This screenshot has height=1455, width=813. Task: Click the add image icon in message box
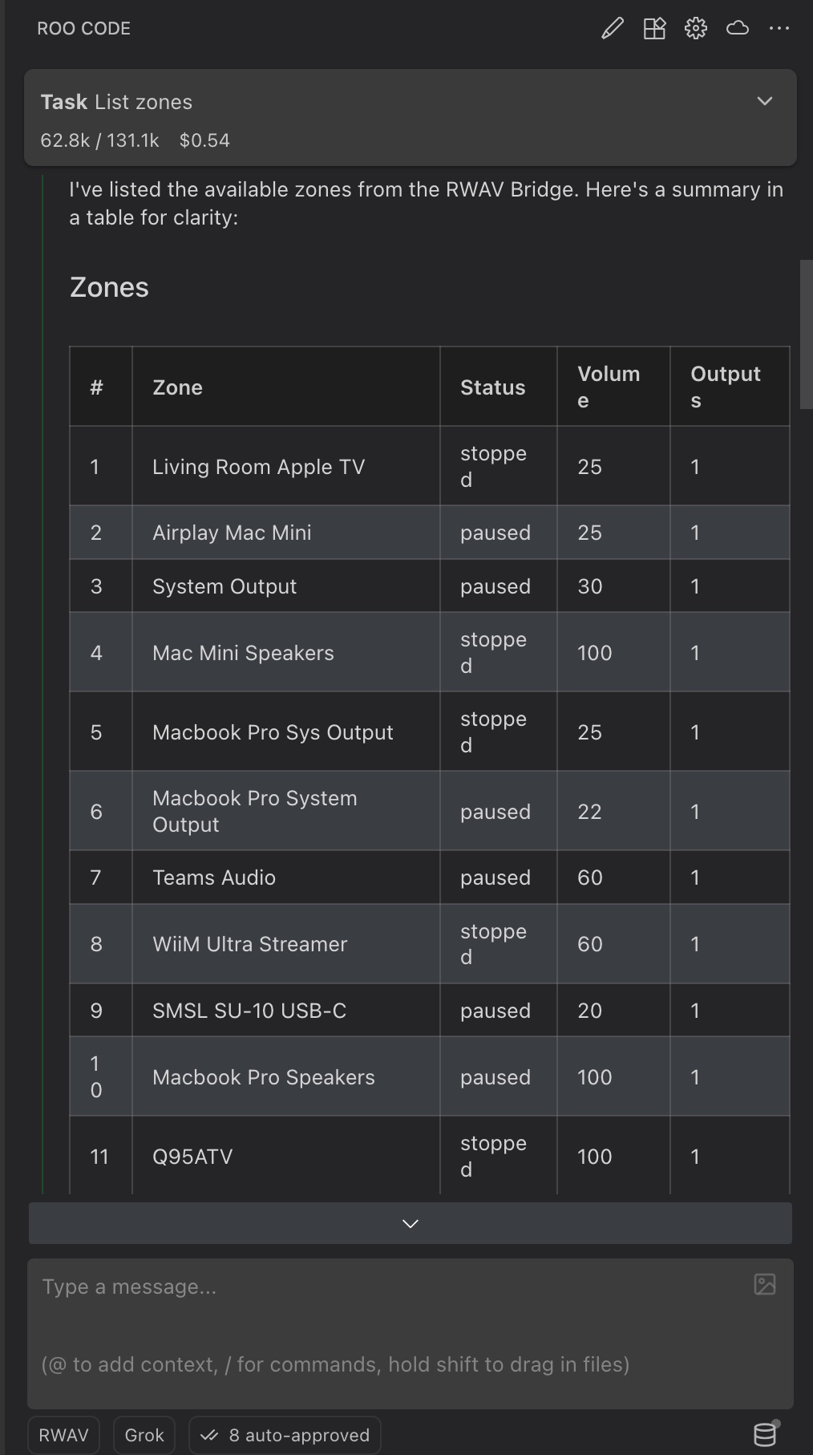click(x=765, y=1284)
